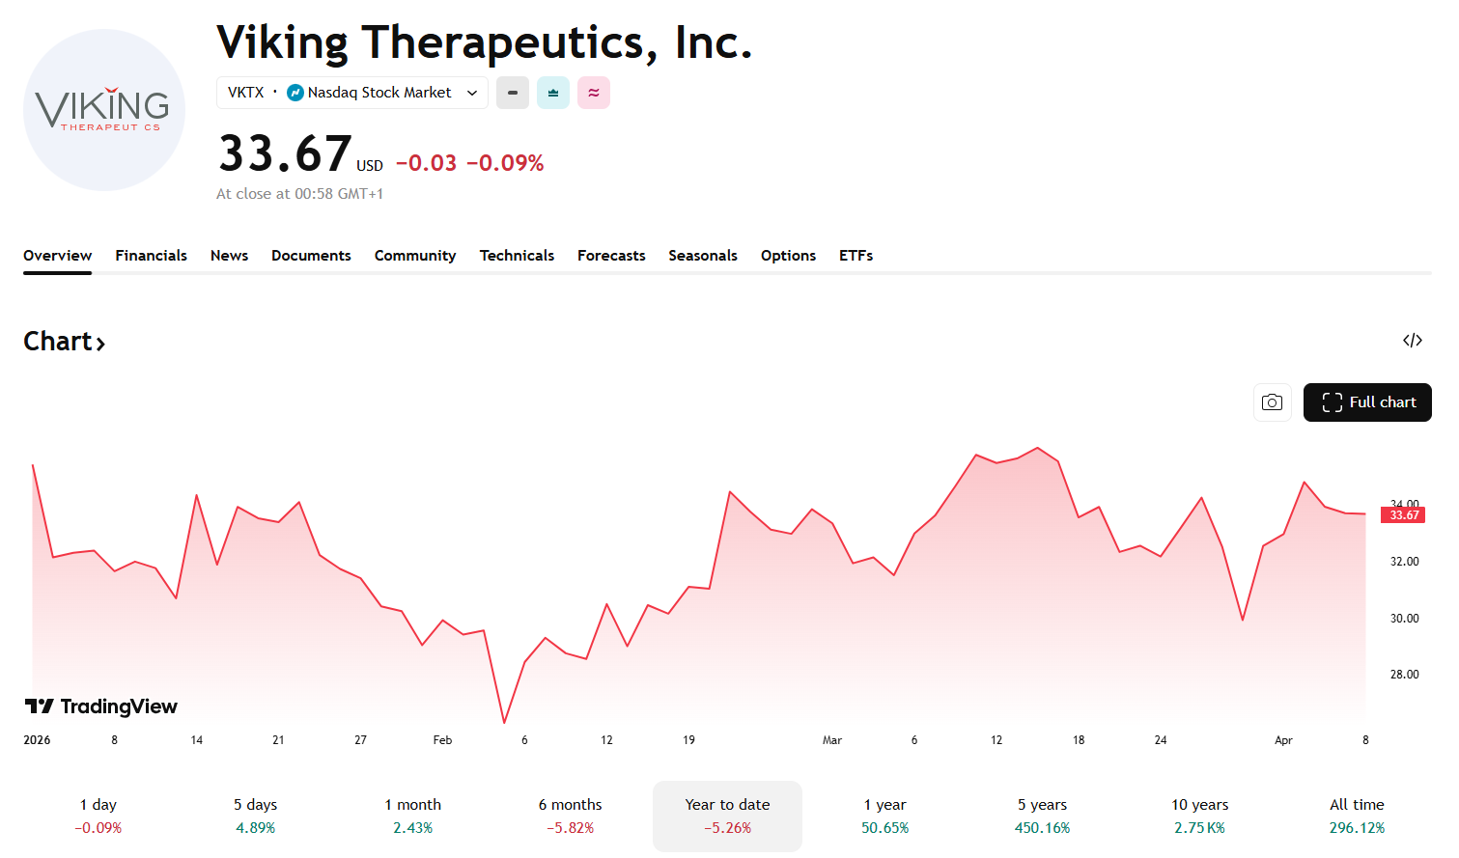Switch to the Financials tab

click(x=151, y=255)
